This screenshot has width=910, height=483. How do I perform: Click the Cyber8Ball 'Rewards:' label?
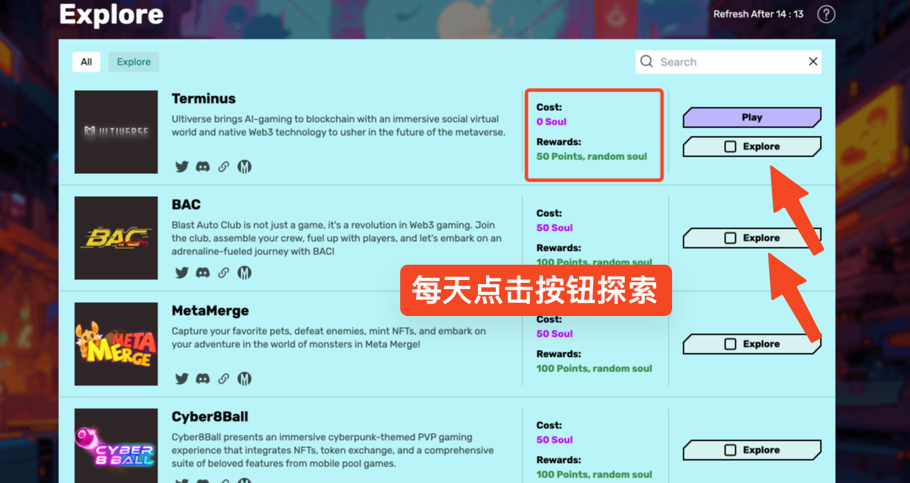tap(559, 460)
